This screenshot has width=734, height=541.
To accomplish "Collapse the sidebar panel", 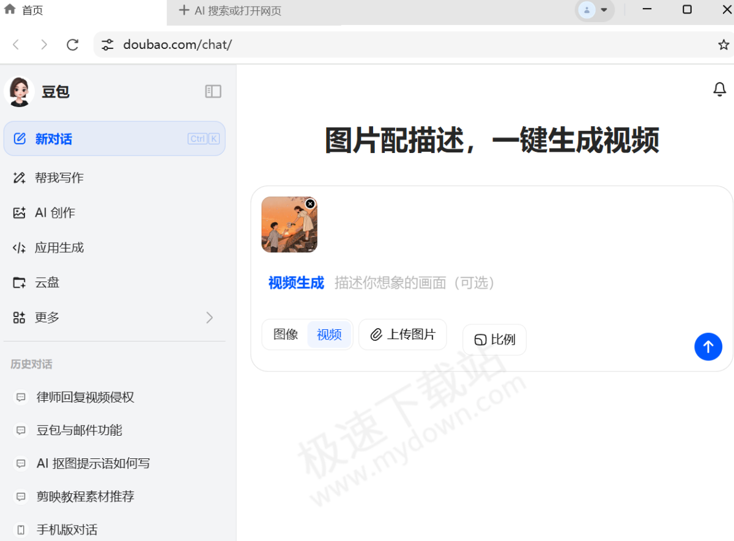I will tap(212, 91).
